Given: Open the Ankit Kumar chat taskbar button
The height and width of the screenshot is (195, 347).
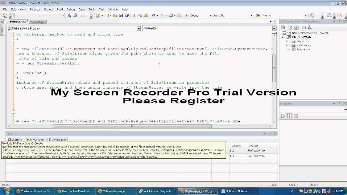Looking at the screenshot, I should [157, 191].
